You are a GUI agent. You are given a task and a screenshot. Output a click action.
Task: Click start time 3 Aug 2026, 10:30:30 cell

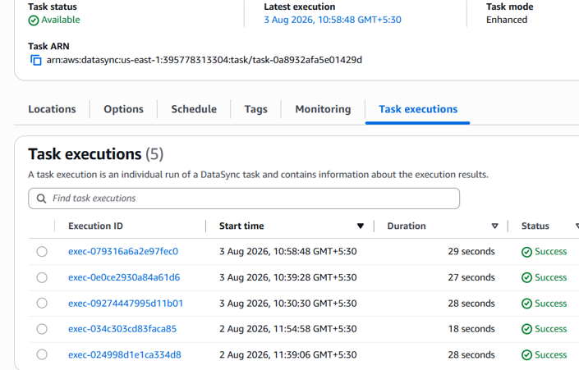288,304
